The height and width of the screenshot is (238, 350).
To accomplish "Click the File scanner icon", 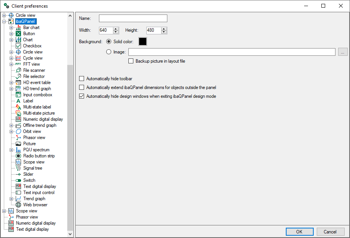I will [18, 70].
